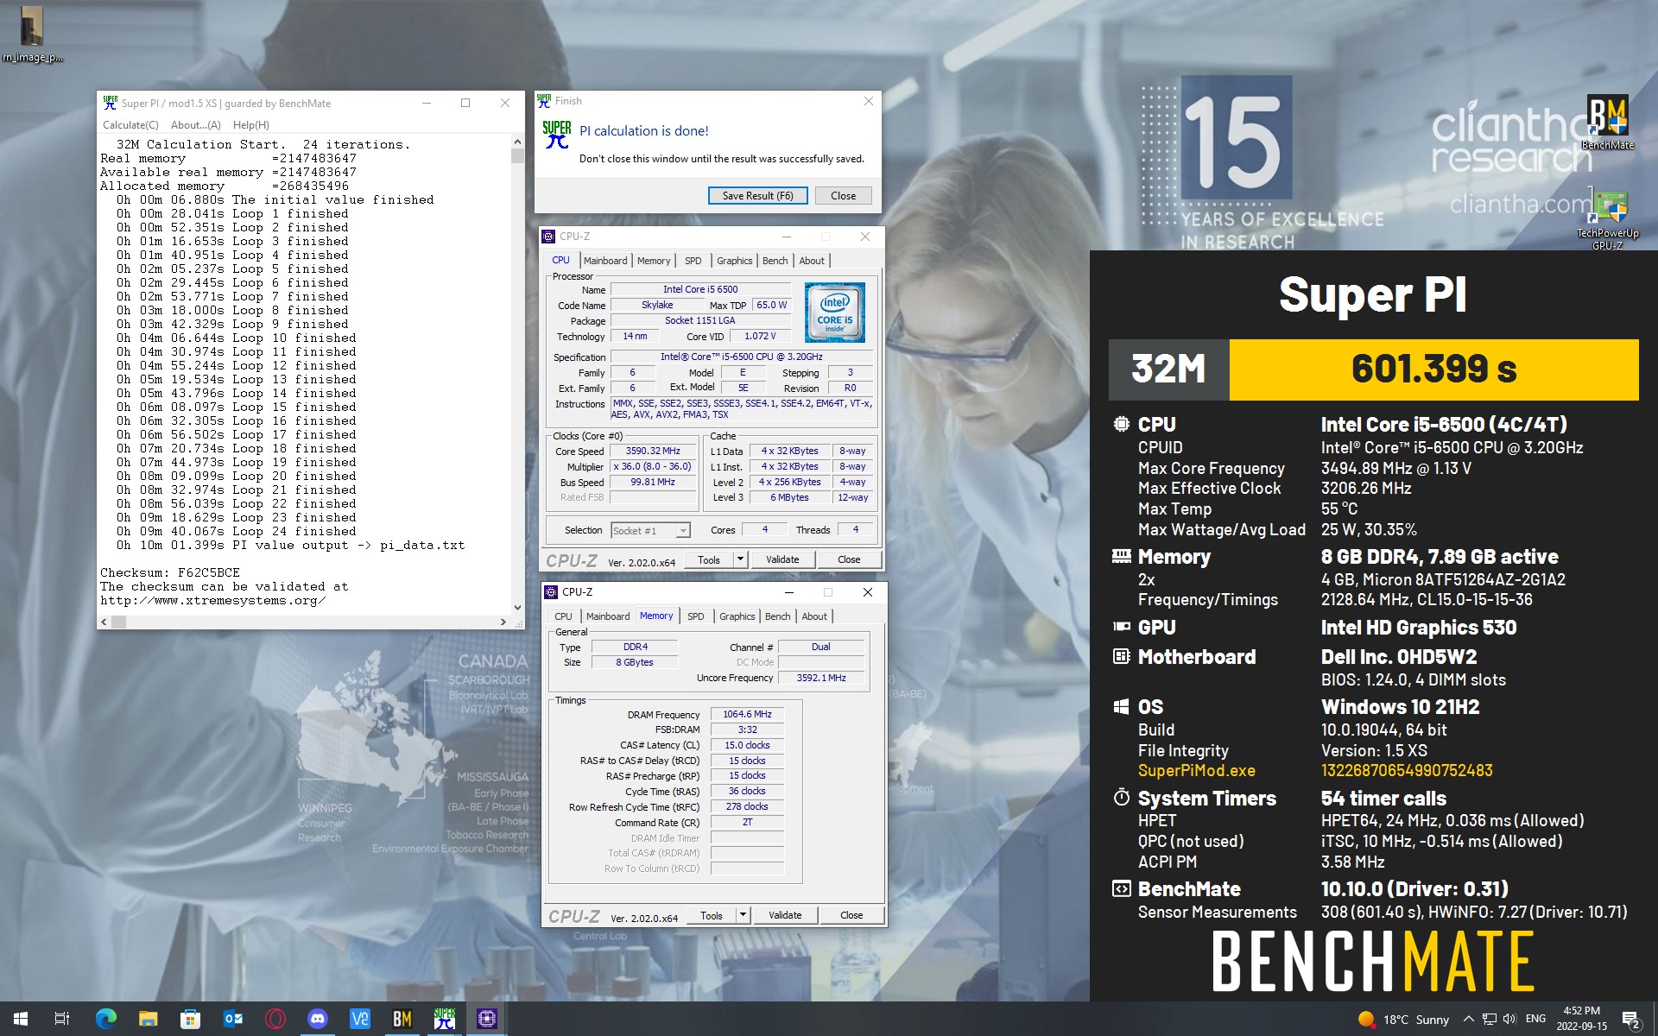Open Microsoft Store from taskbar

[190, 1019]
